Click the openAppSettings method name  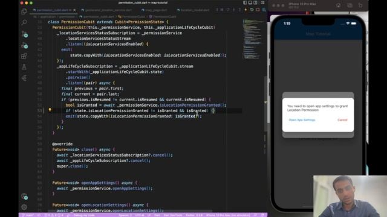[x=98, y=183]
